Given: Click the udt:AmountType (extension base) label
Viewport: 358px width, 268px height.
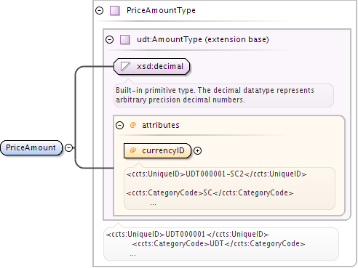Looking at the screenshot, I should (203, 39).
